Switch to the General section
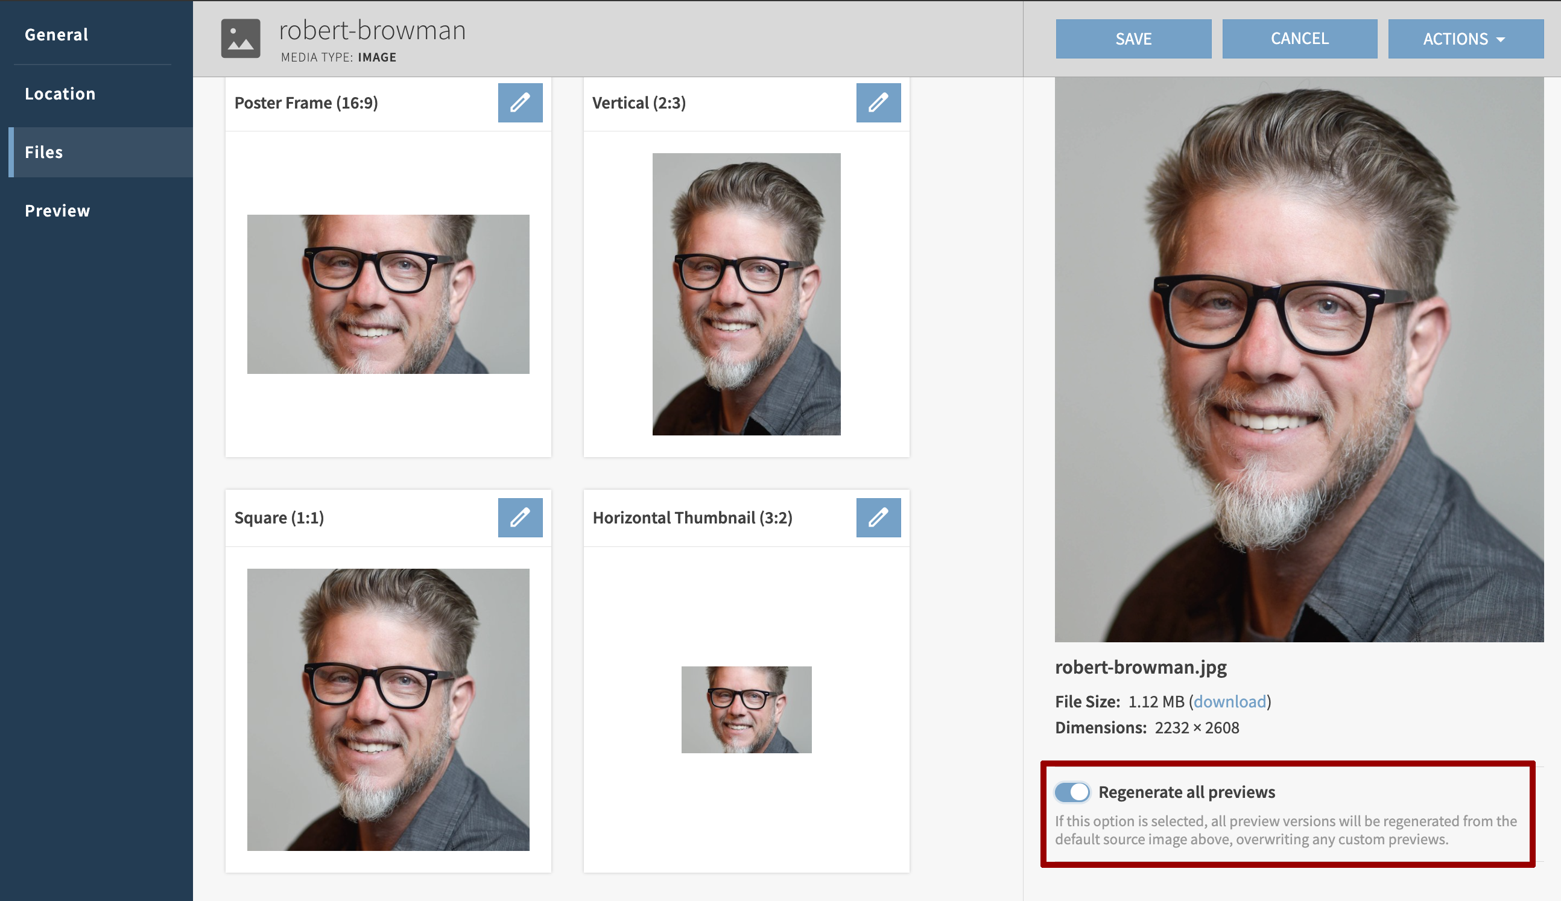The height and width of the screenshot is (901, 1561). (x=56, y=34)
